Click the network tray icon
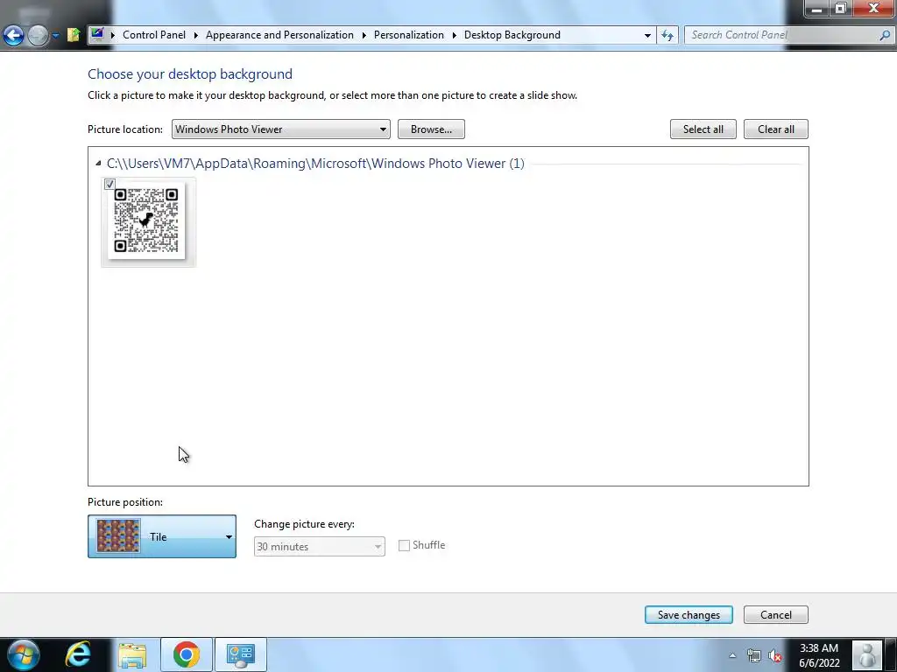This screenshot has height=672, width=897. [x=754, y=655]
